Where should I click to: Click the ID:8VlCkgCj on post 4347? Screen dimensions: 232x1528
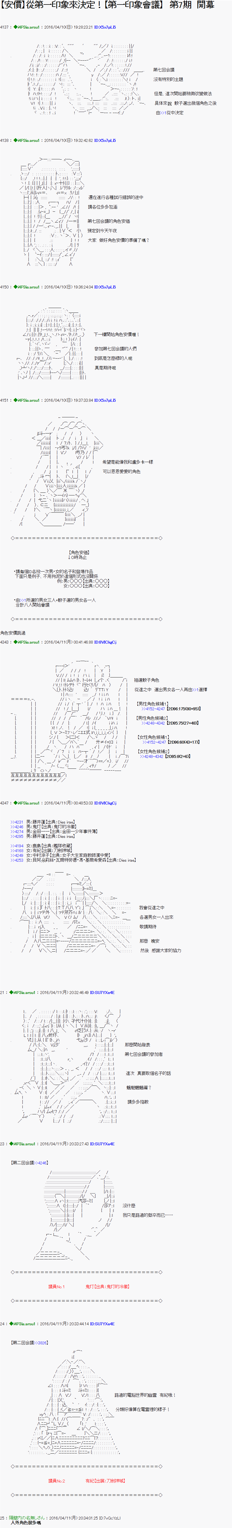105,803
